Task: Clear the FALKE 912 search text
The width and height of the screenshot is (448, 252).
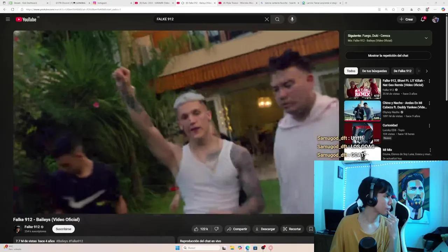Action: pos(267,19)
